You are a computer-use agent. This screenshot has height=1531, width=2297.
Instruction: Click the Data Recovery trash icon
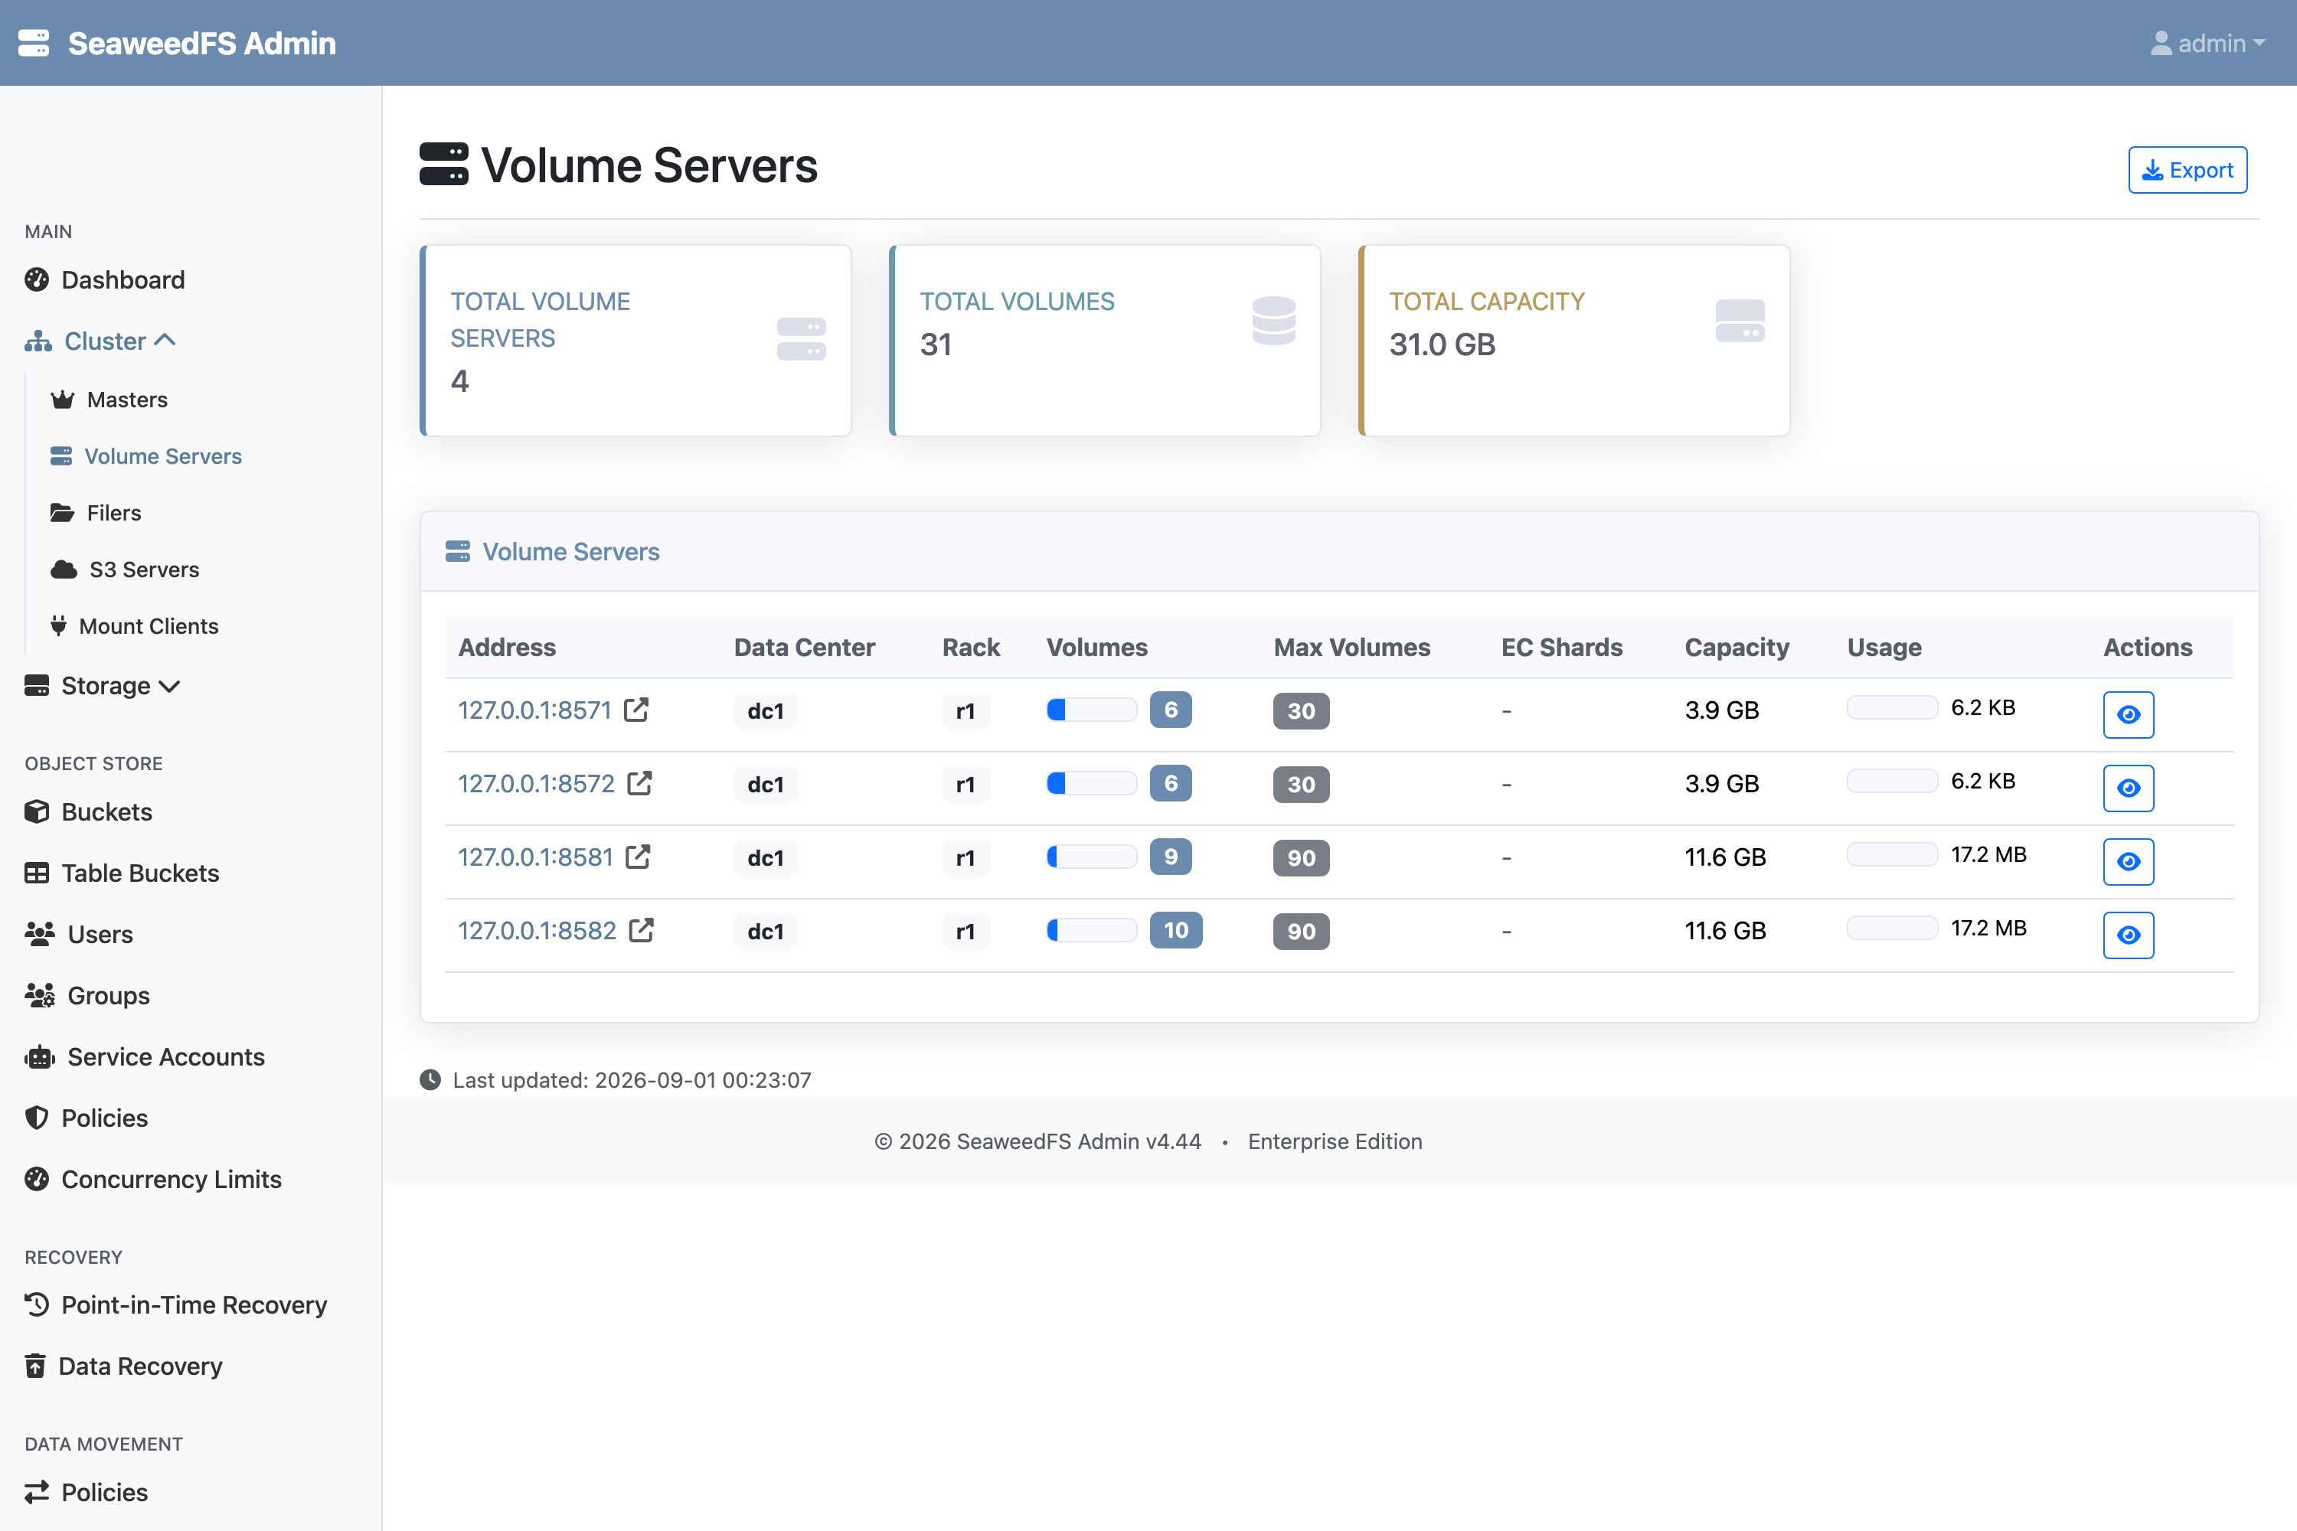(35, 1366)
